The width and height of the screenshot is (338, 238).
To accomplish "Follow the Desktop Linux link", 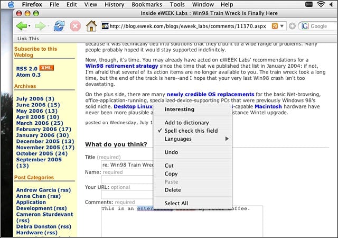I will tap(133, 106).
